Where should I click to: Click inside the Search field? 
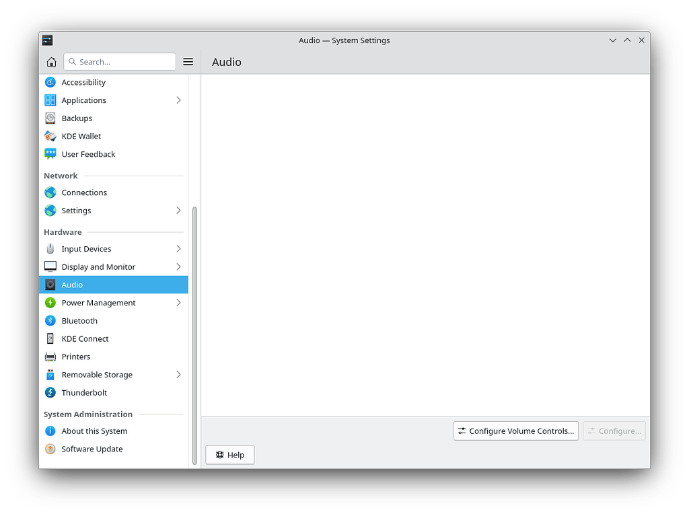tap(120, 61)
